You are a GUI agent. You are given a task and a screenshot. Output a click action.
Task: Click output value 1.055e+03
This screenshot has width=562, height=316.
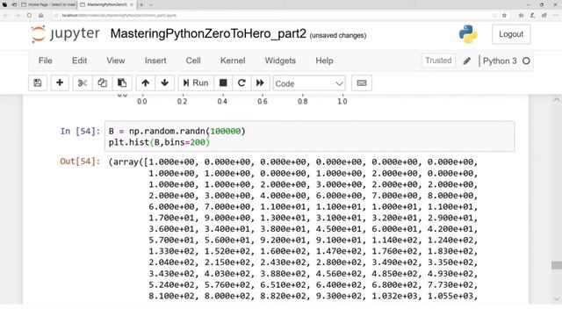450,296
